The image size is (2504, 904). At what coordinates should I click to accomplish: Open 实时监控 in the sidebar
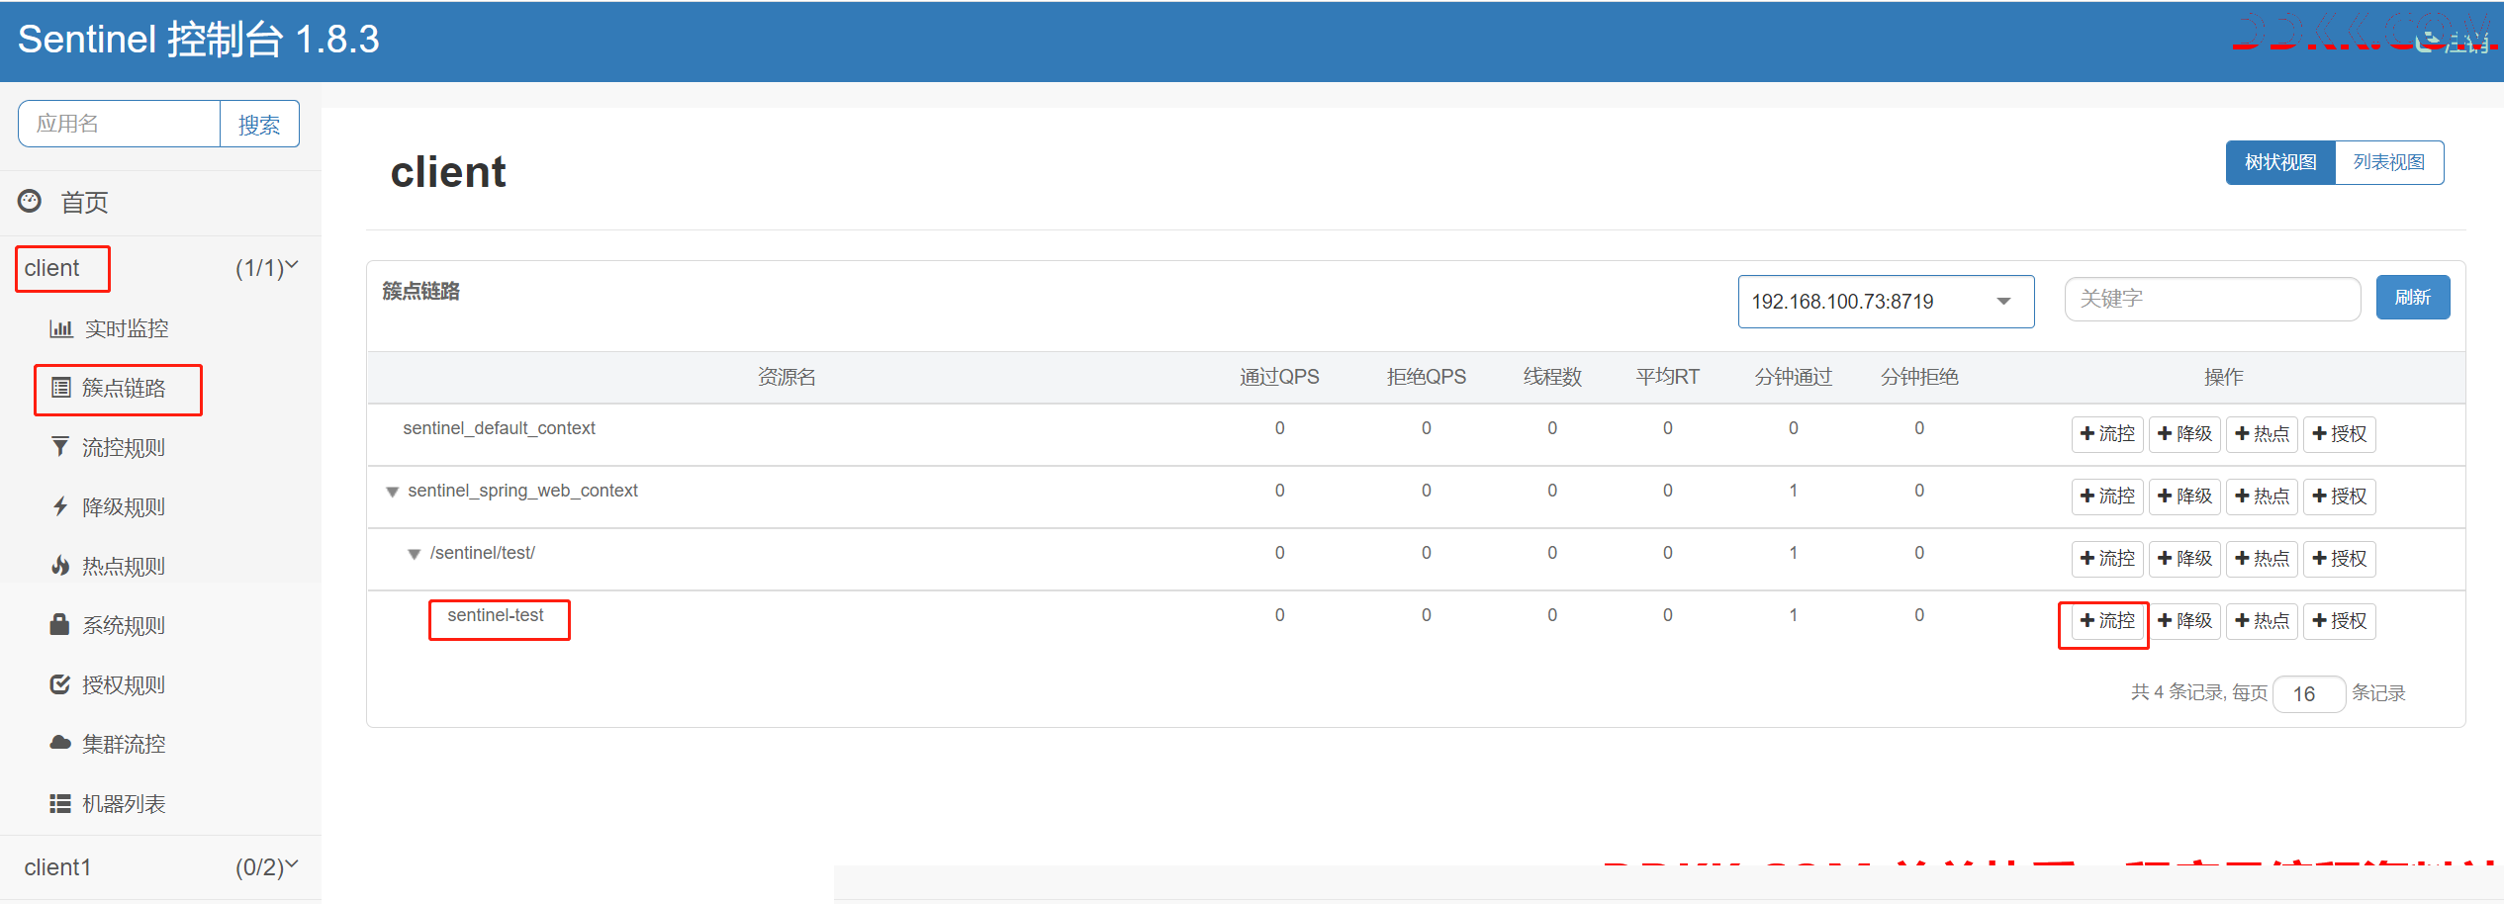pos(127,328)
